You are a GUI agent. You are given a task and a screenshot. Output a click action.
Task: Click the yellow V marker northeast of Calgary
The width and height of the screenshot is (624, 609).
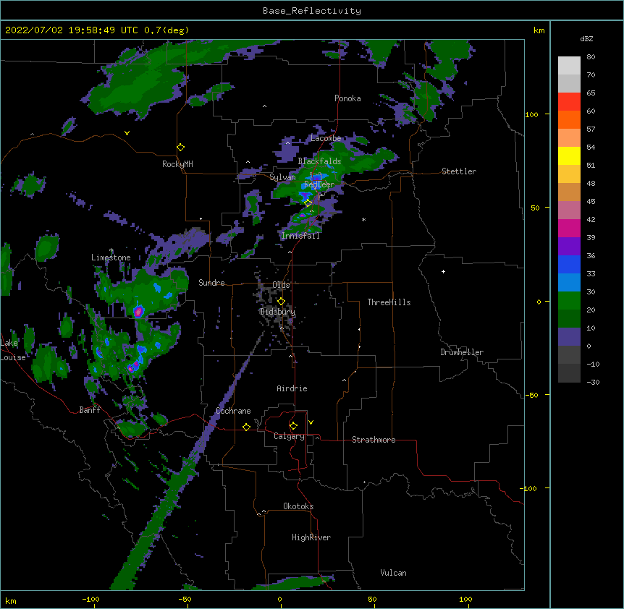coord(311,422)
